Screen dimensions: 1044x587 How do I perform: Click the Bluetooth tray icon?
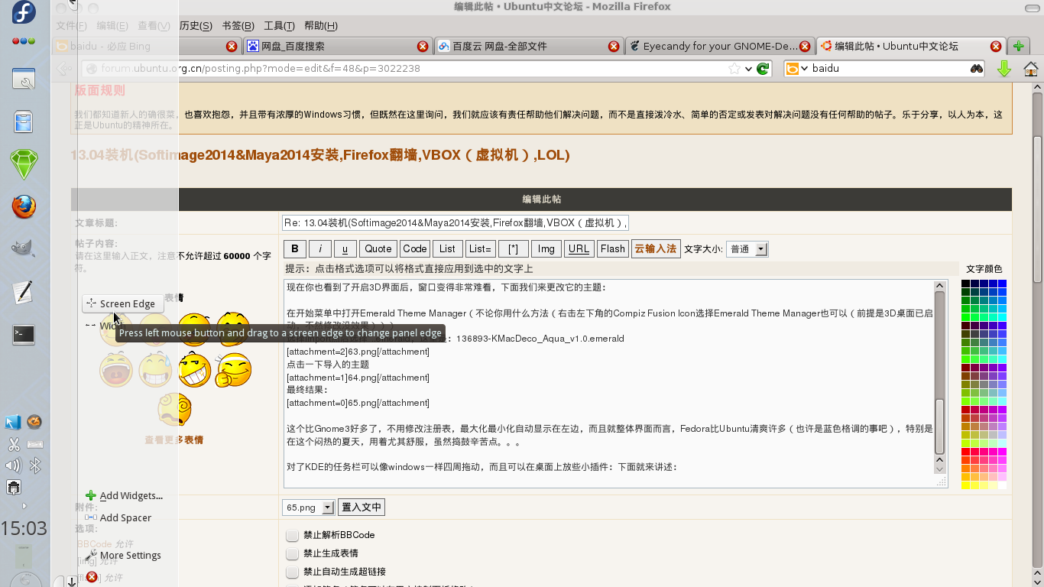(x=35, y=465)
